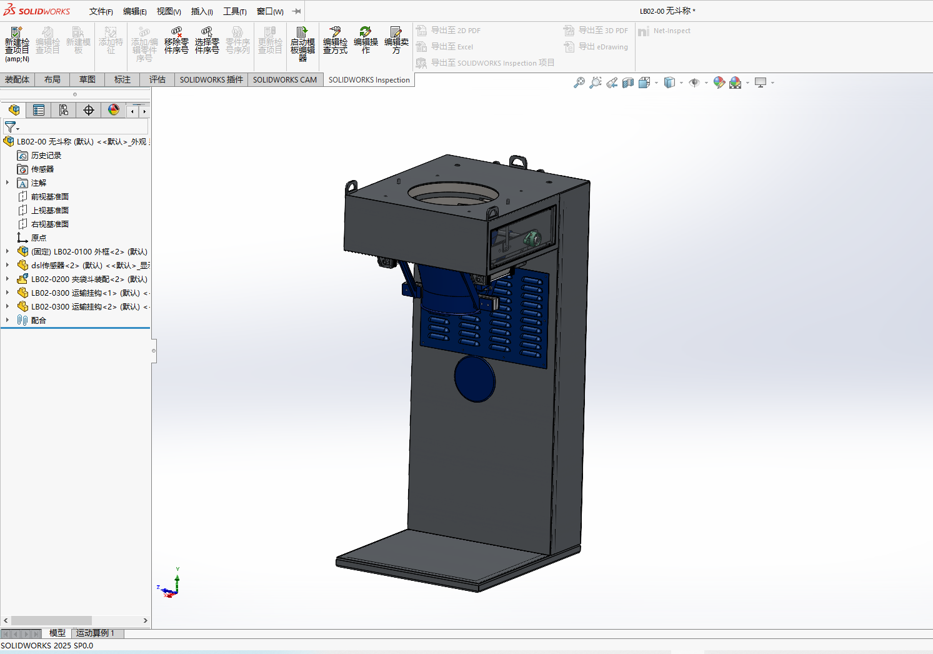Click Edit Appearance color ball icon

(x=719, y=83)
